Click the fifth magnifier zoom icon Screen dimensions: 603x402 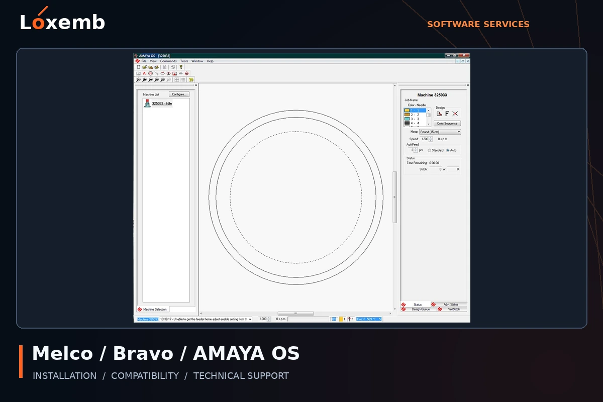[x=162, y=79]
